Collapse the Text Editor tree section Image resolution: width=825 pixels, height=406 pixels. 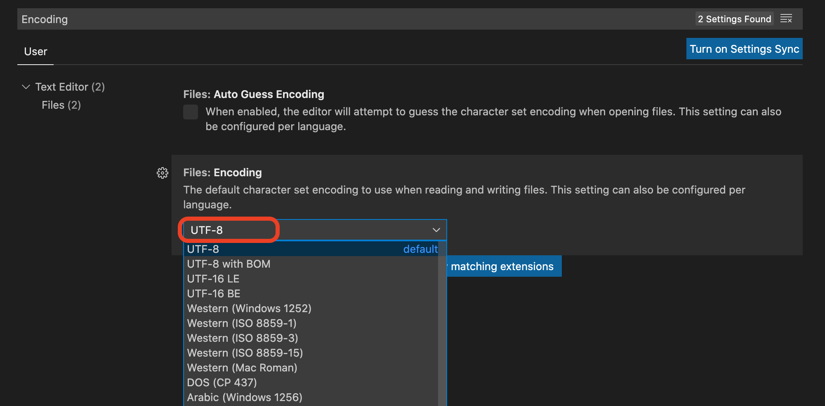[26, 87]
